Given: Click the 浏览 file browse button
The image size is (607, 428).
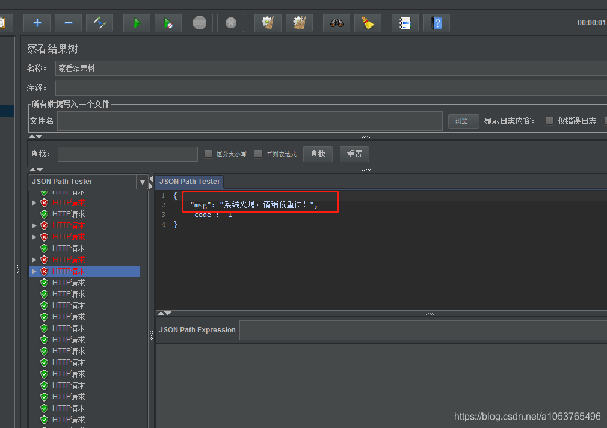Looking at the screenshot, I should point(463,120).
